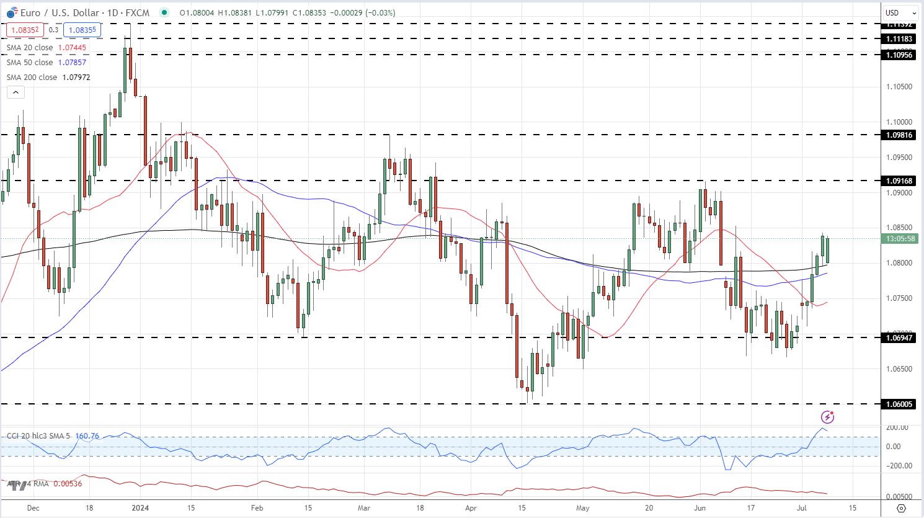The height and width of the screenshot is (518, 924).
Task: Select the CCI 20 hlc3 indicator legend
Action: coord(38,436)
